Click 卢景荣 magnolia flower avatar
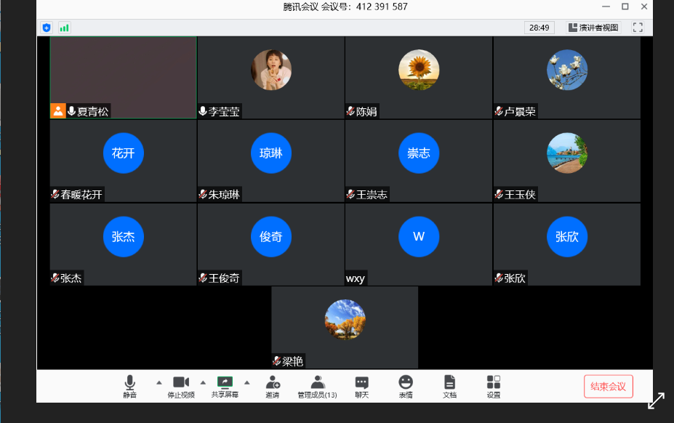This screenshot has height=423, width=674. 567,70
